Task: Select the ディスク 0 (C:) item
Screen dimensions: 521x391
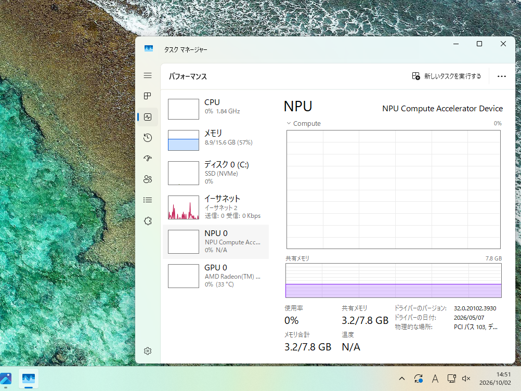Action: (216, 173)
